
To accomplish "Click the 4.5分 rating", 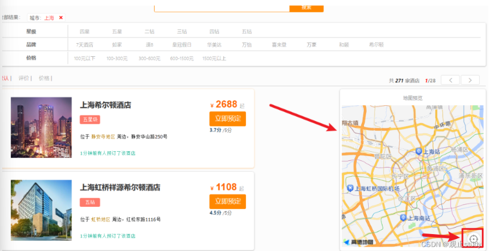I will pyautogui.click(x=215, y=213).
